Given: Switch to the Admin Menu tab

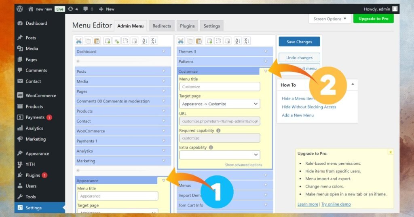Looking at the screenshot, I should pos(131,26).
